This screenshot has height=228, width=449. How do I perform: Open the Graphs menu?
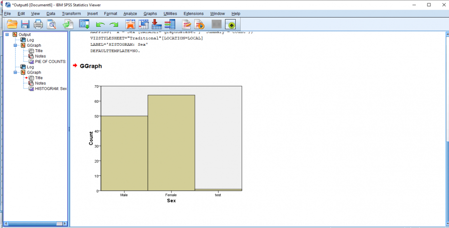pyautogui.click(x=150, y=13)
